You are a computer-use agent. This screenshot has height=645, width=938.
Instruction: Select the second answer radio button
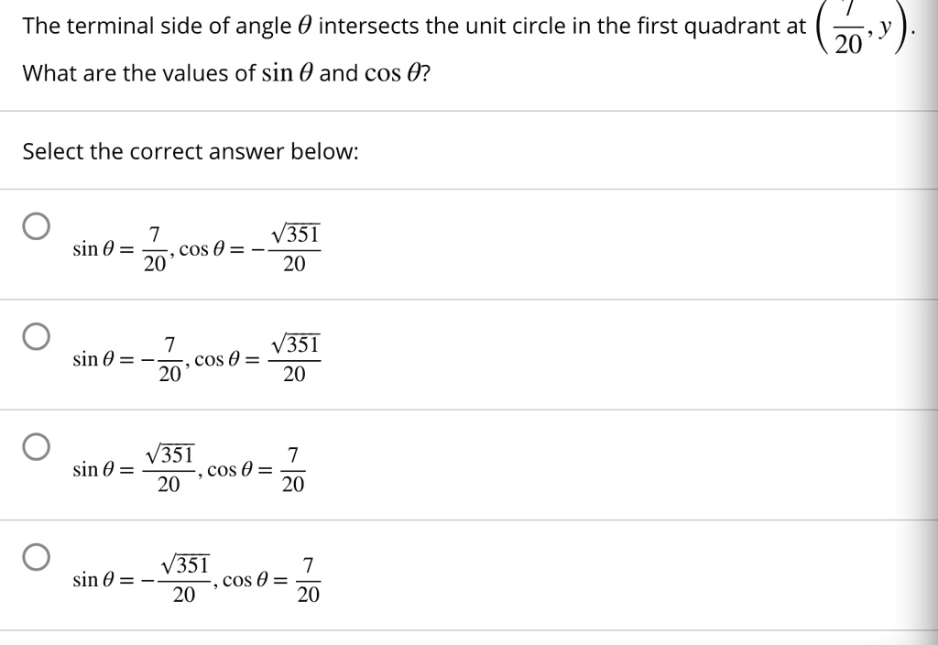(x=35, y=337)
